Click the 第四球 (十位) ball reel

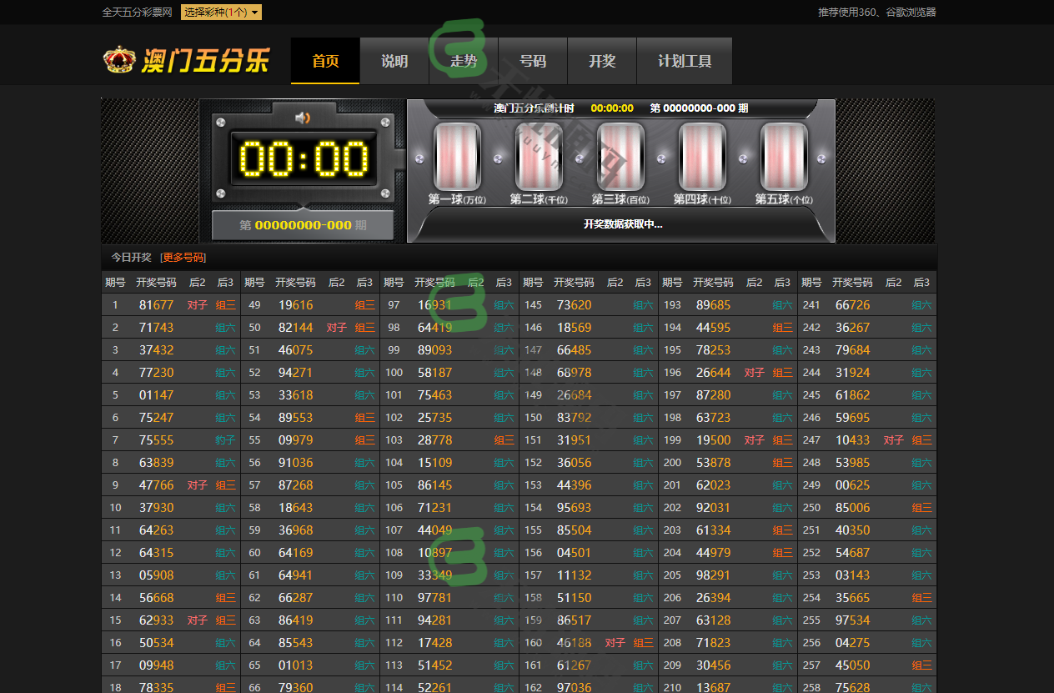702,157
